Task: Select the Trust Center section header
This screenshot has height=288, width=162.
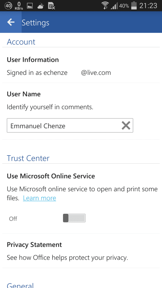Action: coord(28,158)
